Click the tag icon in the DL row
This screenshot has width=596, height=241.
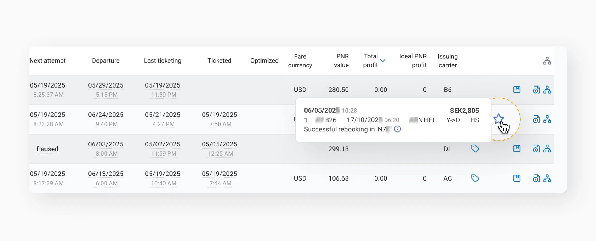[475, 149]
